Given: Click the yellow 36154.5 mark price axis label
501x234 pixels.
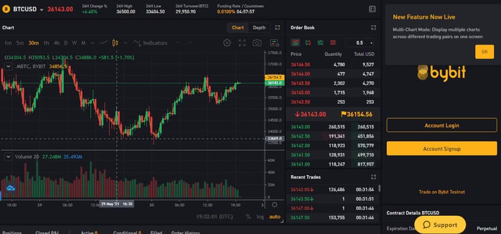Looking at the screenshot, I should [275, 77].
